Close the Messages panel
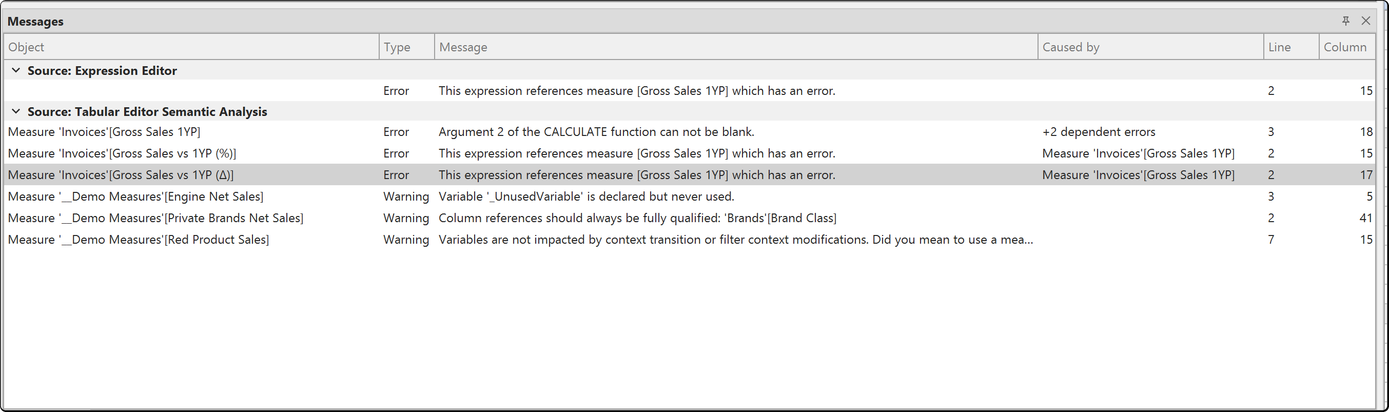The width and height of the screenshot is (1389, 412). (x=1366, y=21)
